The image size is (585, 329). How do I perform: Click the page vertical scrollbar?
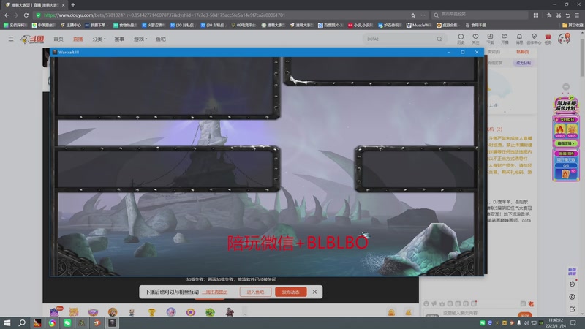pos(582,56)
